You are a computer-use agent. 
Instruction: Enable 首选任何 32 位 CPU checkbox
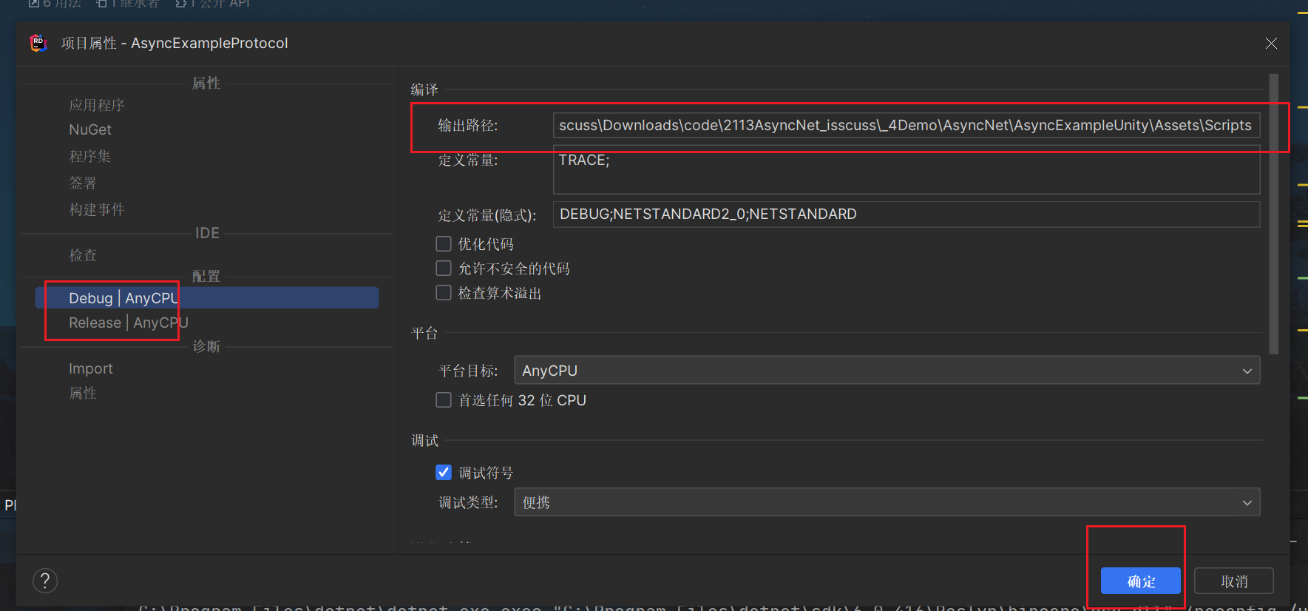444,400
